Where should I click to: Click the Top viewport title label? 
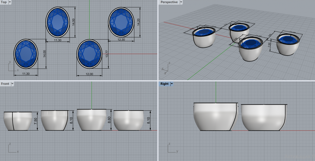click(x=4, y=2)
